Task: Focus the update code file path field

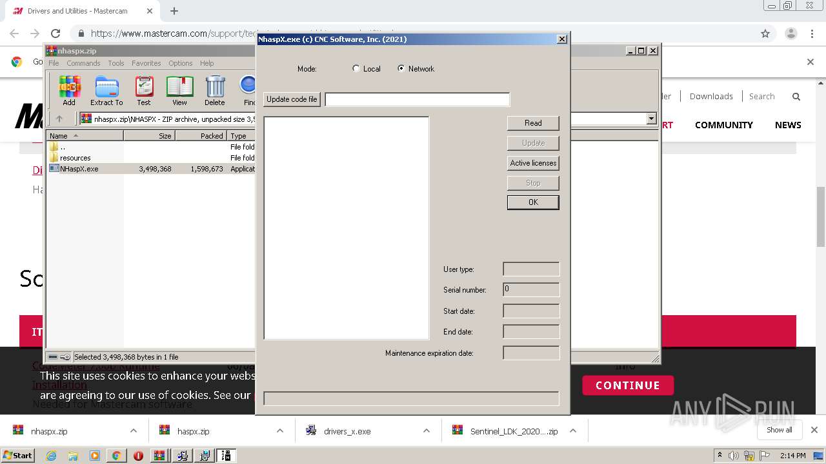Action: coord(417,99)
